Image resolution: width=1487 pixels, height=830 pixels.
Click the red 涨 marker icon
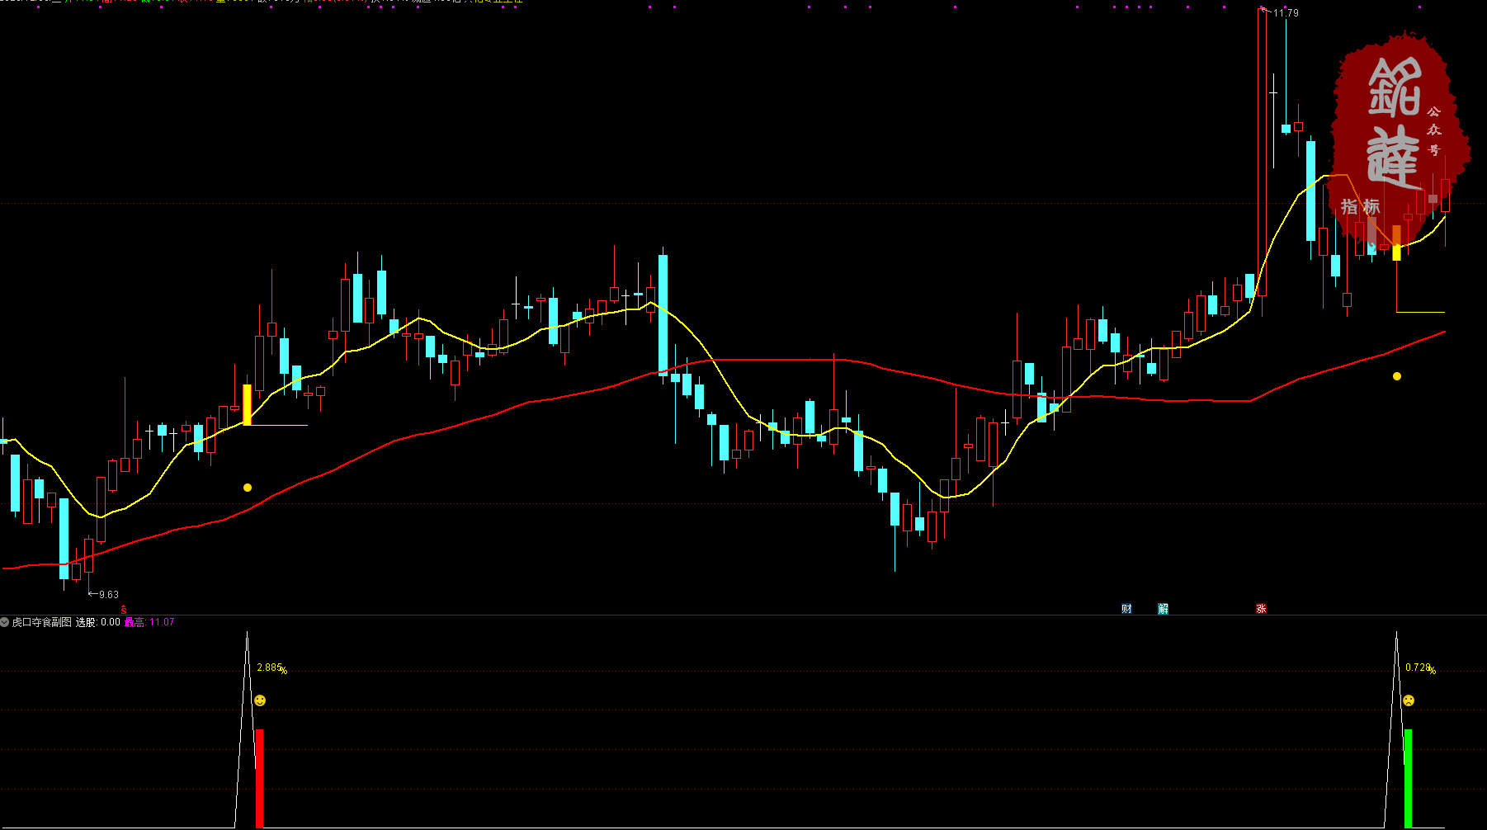pyautogui.click(x=1261, y=609)
